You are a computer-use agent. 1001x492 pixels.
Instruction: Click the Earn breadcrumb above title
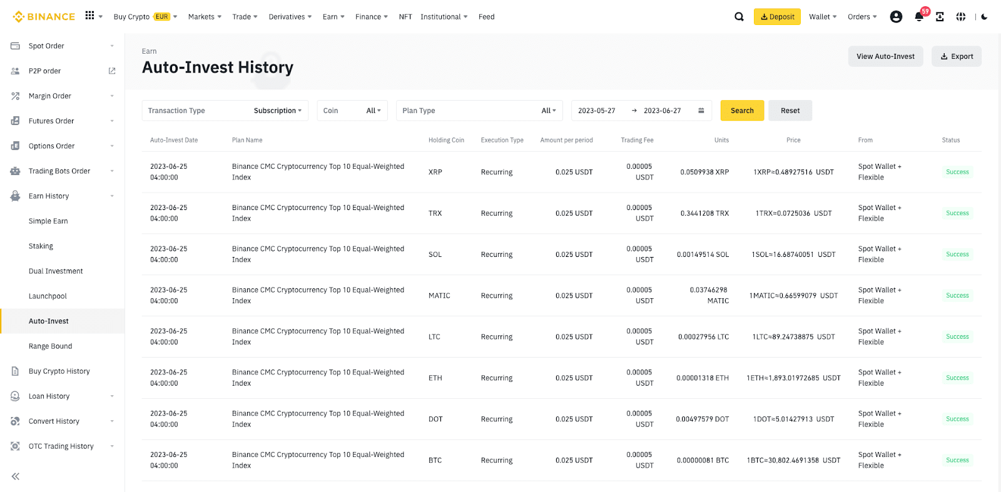[x=149, y=51]
